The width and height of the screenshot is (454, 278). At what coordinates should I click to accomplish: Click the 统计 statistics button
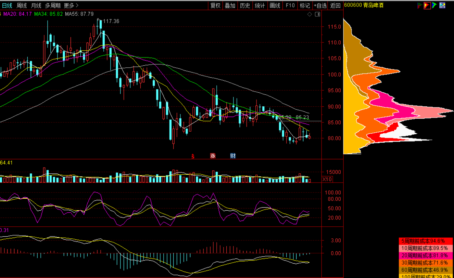(x=260, y=5)
